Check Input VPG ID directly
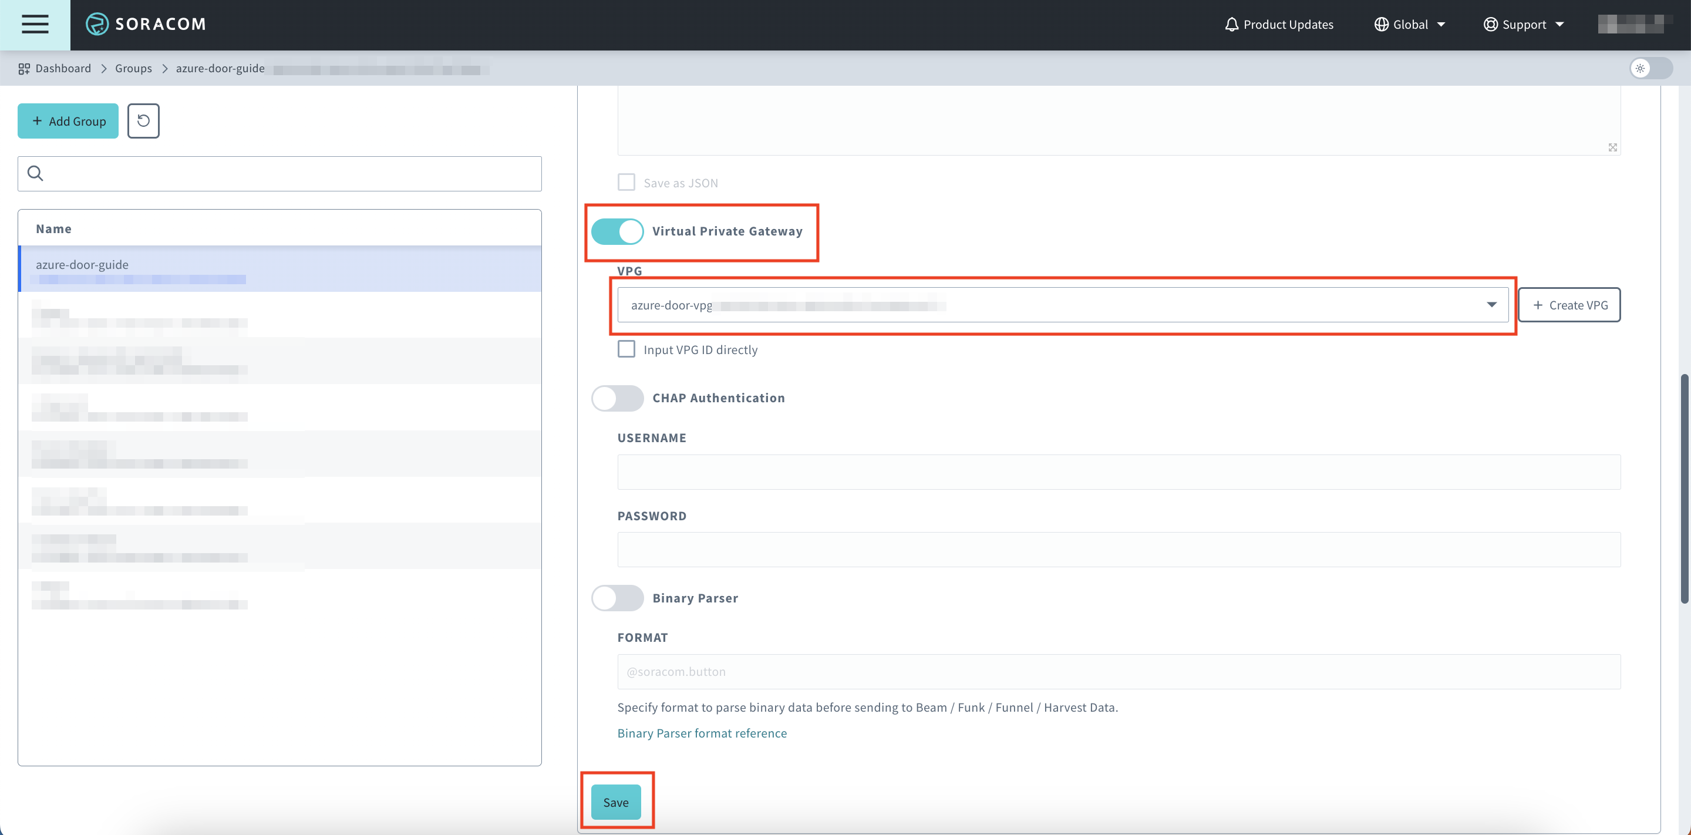The width and height of the screenshot is (1691, 835). click(x=626, y=349)
